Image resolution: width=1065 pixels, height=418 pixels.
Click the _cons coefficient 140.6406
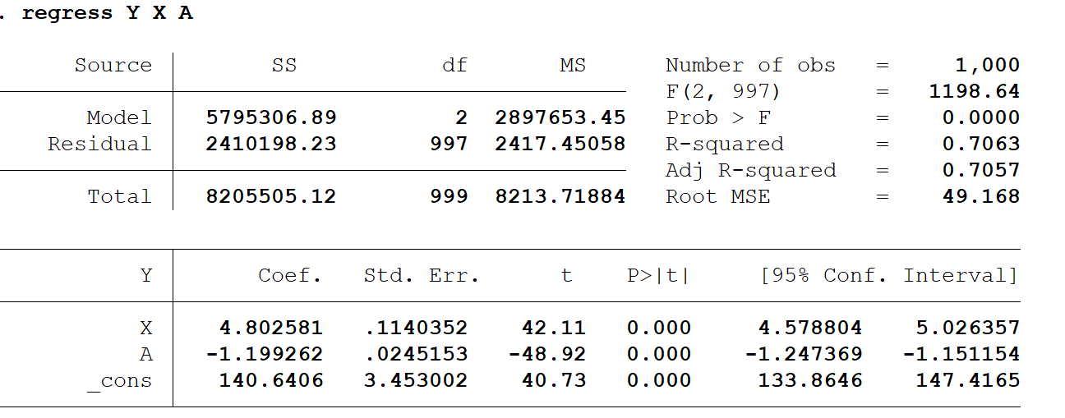tap(271, 380)
